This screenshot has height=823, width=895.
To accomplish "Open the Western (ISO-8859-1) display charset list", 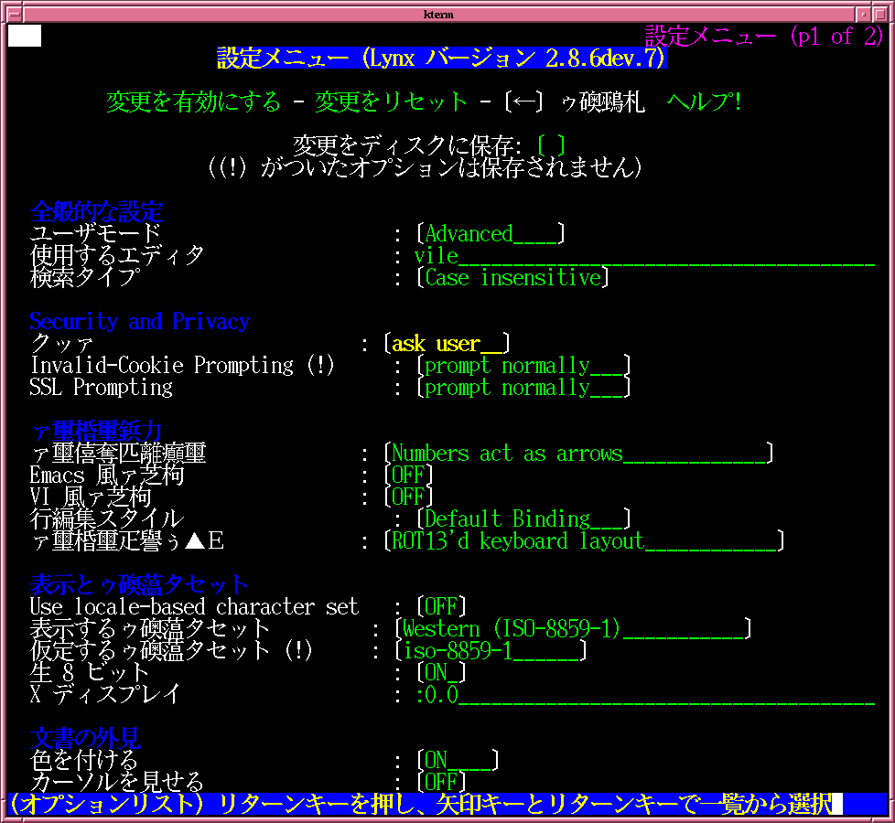I will tap(573, 629).
